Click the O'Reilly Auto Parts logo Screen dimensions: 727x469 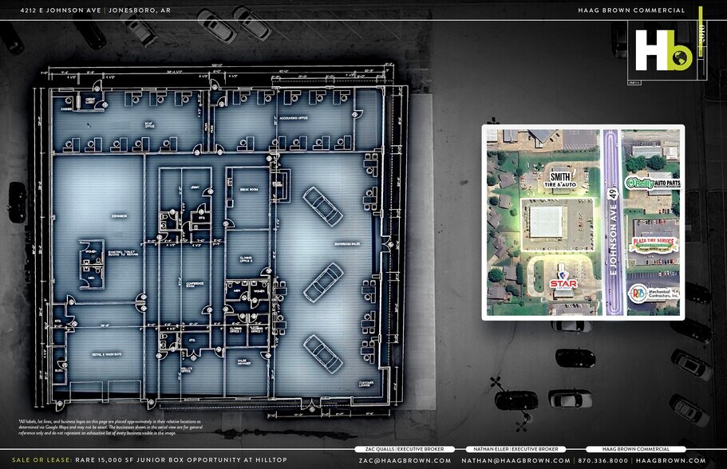(x=652, y=183)
